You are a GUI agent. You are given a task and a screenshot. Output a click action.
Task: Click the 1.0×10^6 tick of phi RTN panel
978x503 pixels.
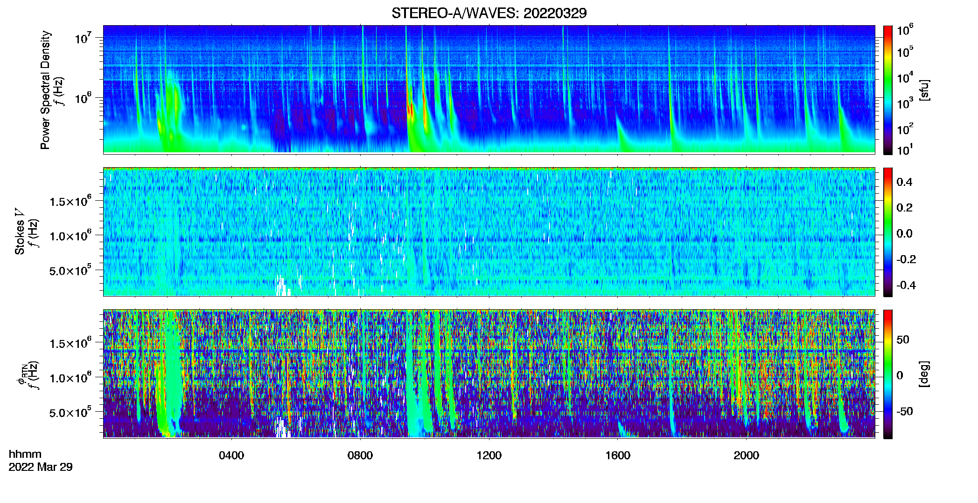point(70,377)
